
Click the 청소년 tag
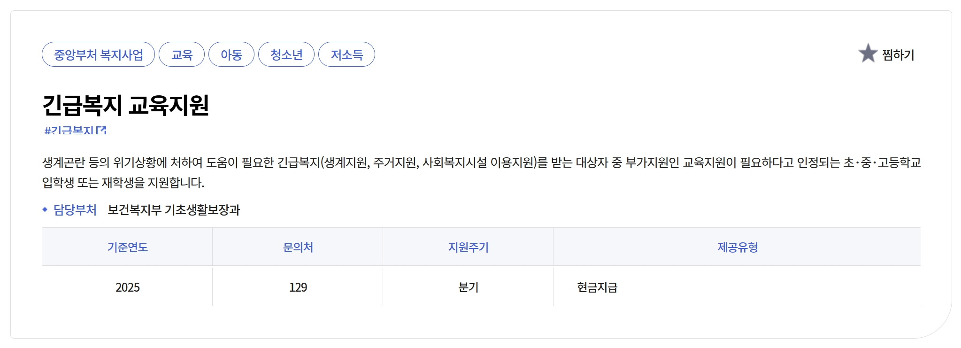coord(286,54)
